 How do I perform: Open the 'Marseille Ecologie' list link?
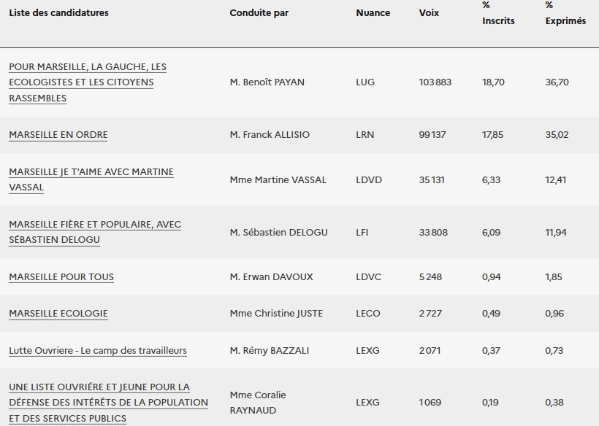58,314
